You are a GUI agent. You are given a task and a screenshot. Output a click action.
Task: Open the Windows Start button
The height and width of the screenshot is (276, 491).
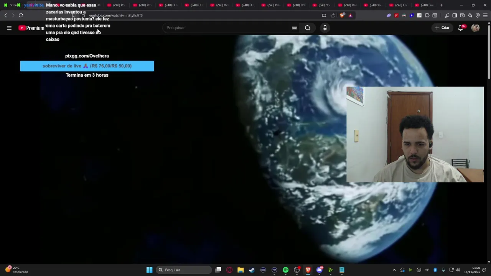[149, 270]
